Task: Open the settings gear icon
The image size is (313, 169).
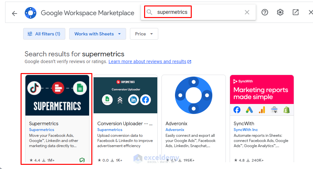Action: pyautogui.click(x=280, y=12)
